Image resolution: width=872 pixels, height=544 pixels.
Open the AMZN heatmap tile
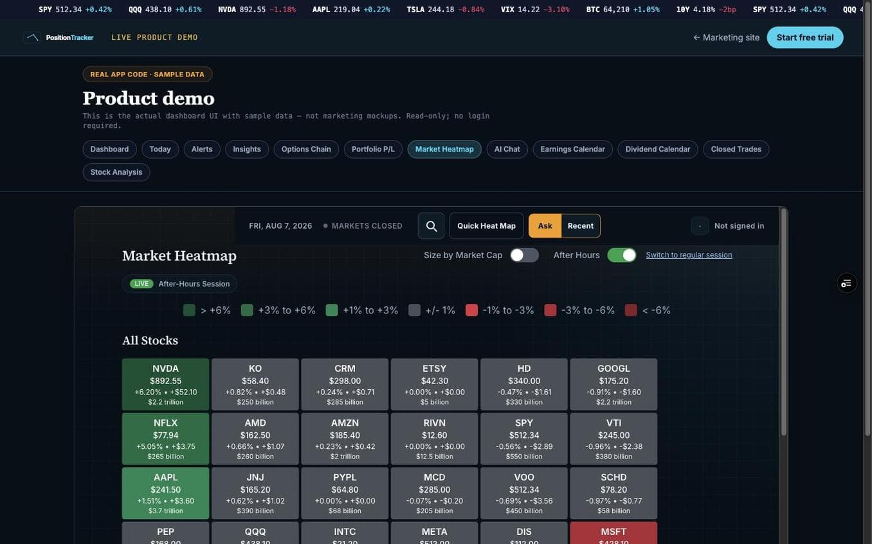[345, 439]
